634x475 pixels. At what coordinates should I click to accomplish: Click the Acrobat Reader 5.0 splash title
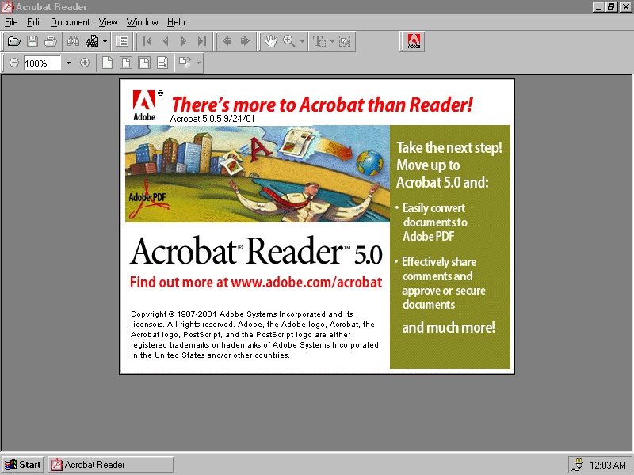[256, 251]
